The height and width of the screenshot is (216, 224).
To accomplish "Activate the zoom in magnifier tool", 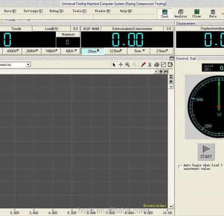I will pyautogui.click(x=127, y=65).
